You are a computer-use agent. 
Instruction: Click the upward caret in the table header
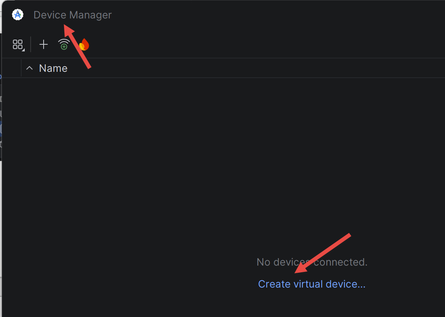pos(29,68)
